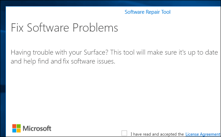Click the word Software in the heading
Viewport: 221px width, 137px height.
[48, 27]
